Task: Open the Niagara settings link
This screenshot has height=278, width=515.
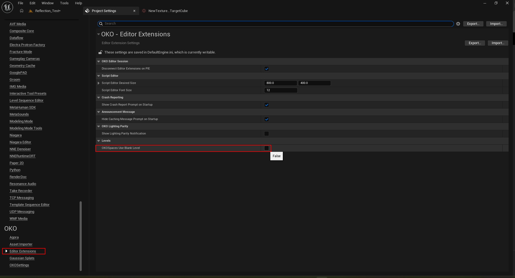Action: pos(15,135)
